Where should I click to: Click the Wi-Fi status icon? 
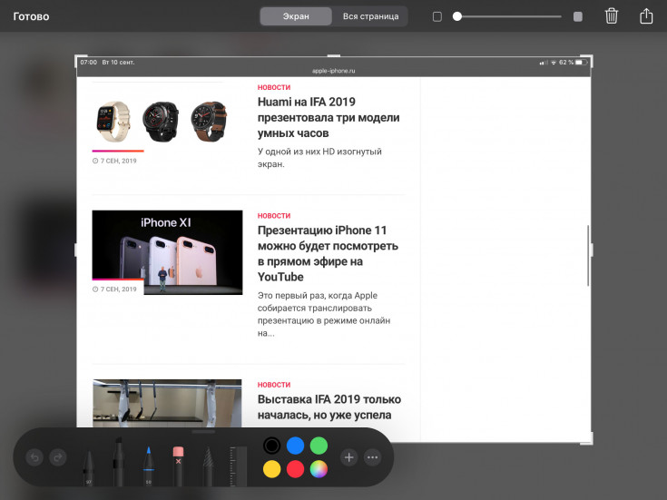pyautogui.click(x=554, y=63)
